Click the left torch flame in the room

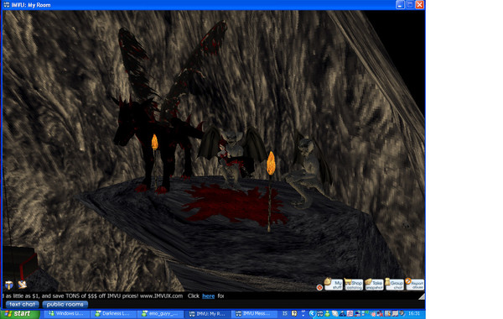[x=154, y=142]
